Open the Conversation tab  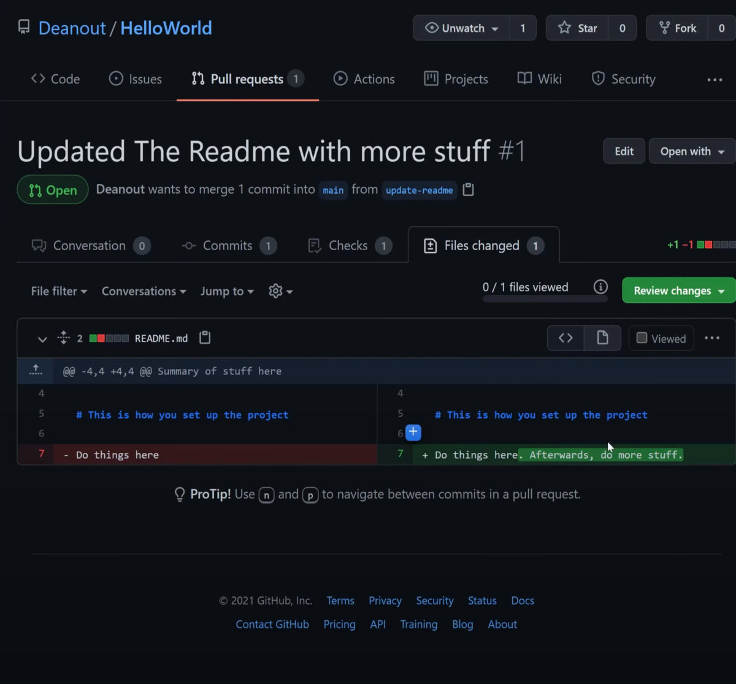(90, 246)
